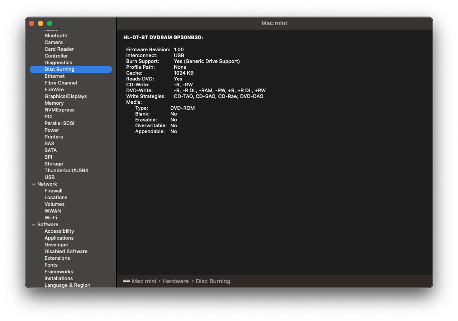
Task: Open USB hardware section
Action: click(50, 177)
